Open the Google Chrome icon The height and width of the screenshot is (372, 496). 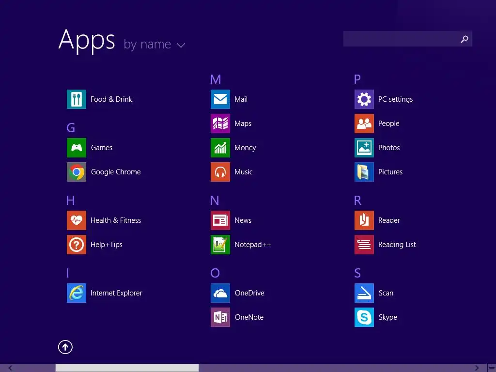76,172
